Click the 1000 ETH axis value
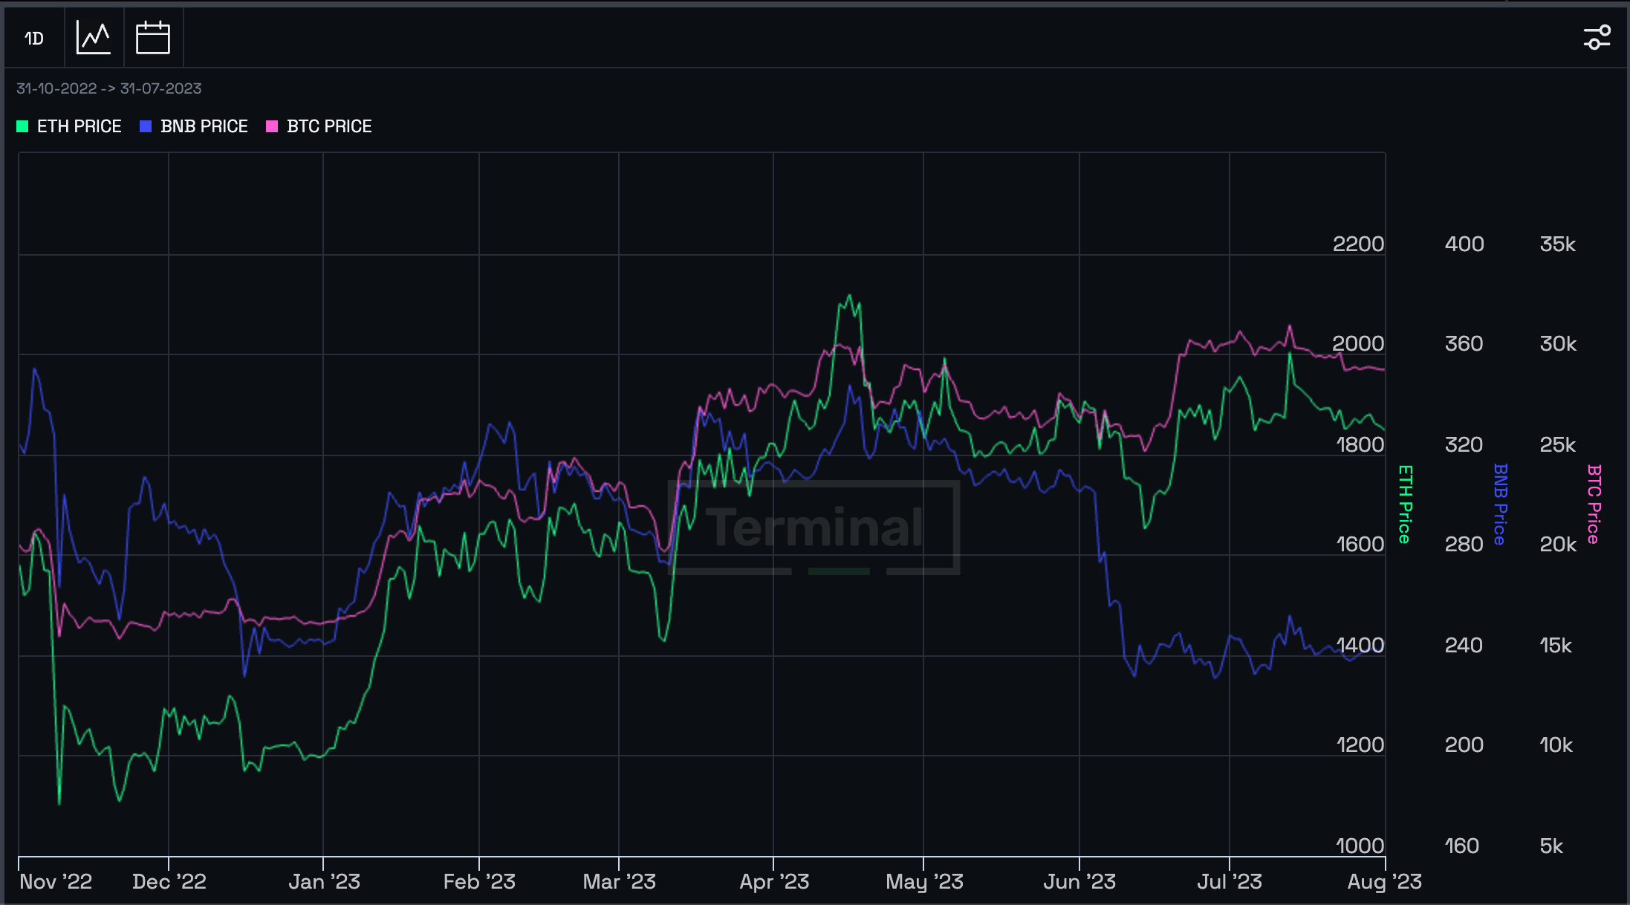 [x=1360, y=846]
